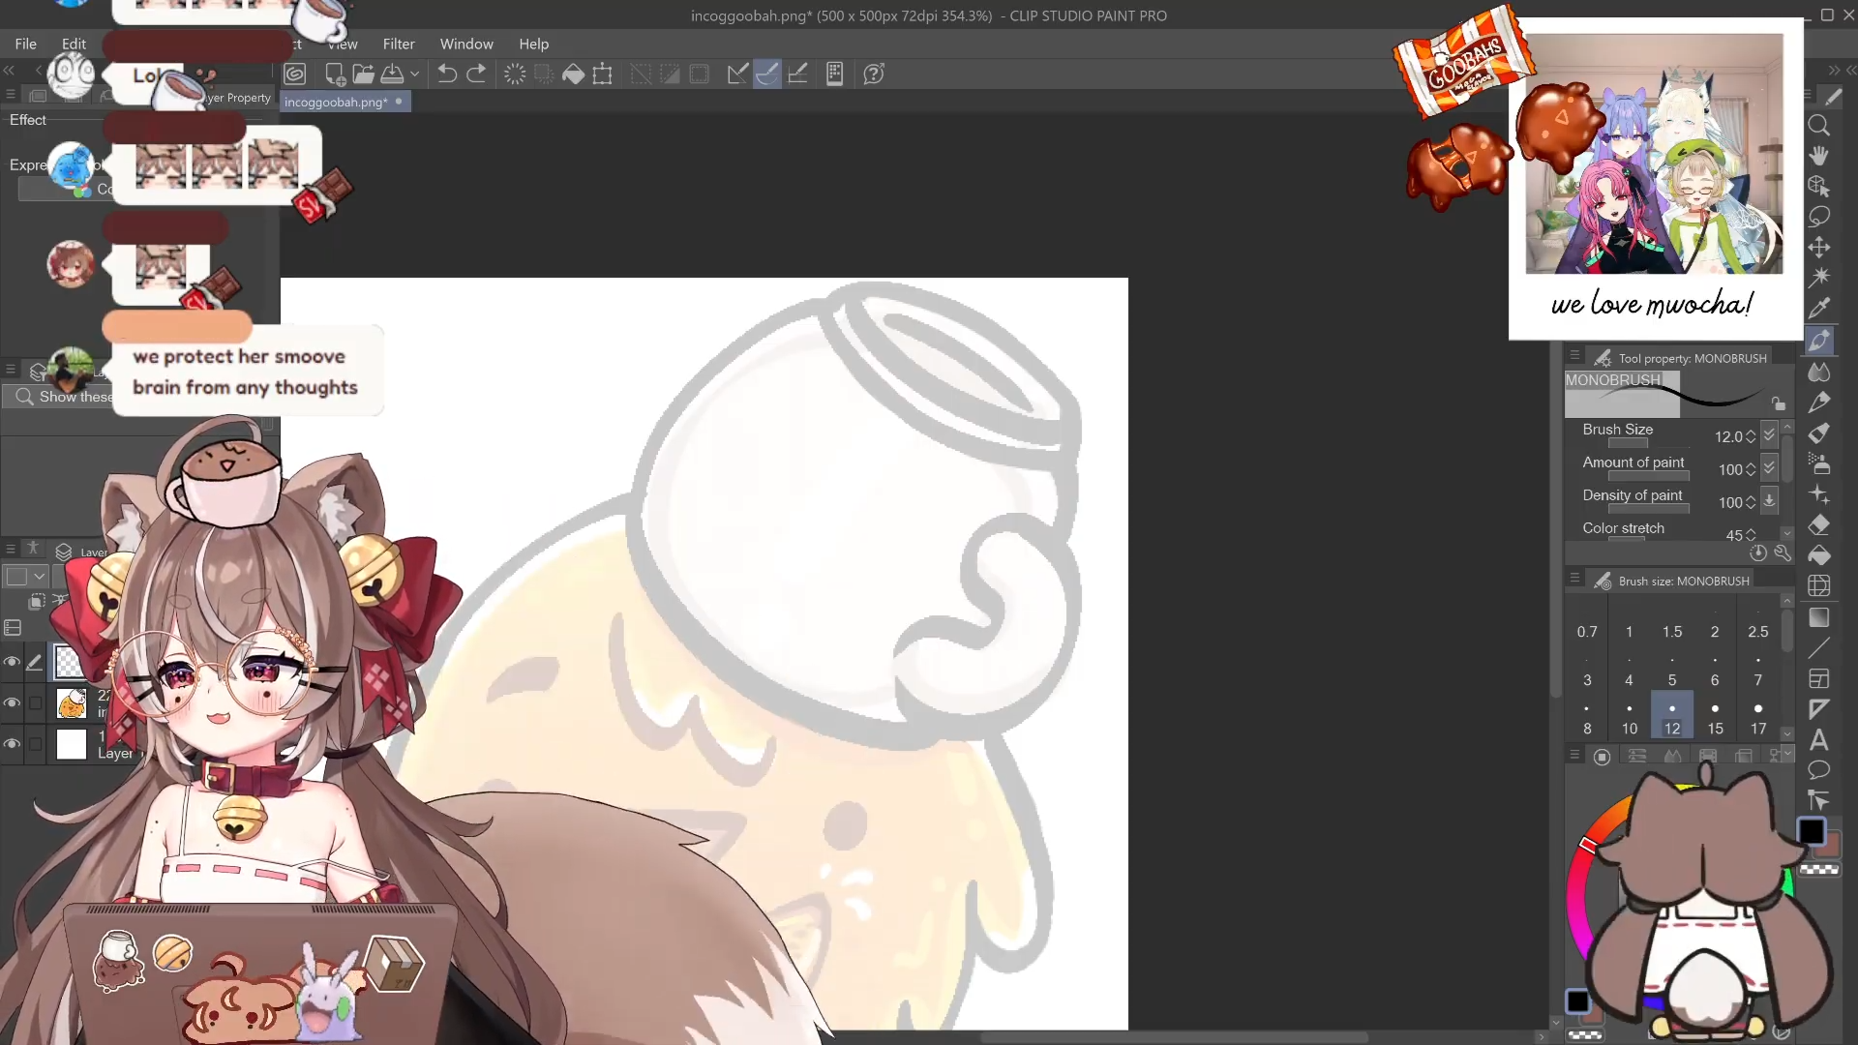Select the Eraser tool
Viewport: 1858px width, 1045px height.
pos(1818,525)
